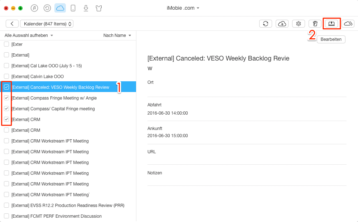Refresh the calendar list
The width and height of the screenshot is (358, 222).
pos(266,24)
